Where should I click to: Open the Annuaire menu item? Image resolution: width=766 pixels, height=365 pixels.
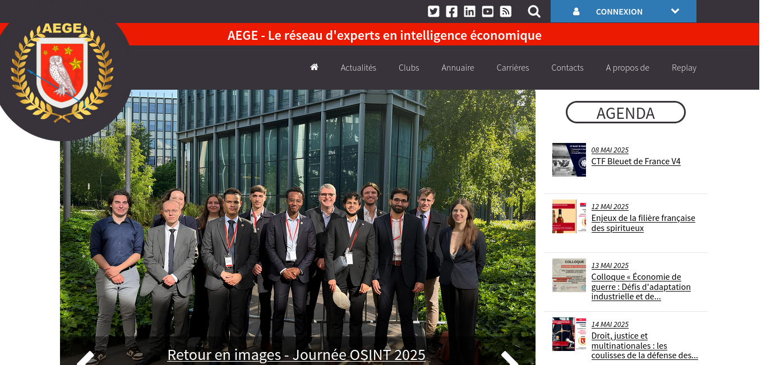pyautogui.click(x=458, y=68)
